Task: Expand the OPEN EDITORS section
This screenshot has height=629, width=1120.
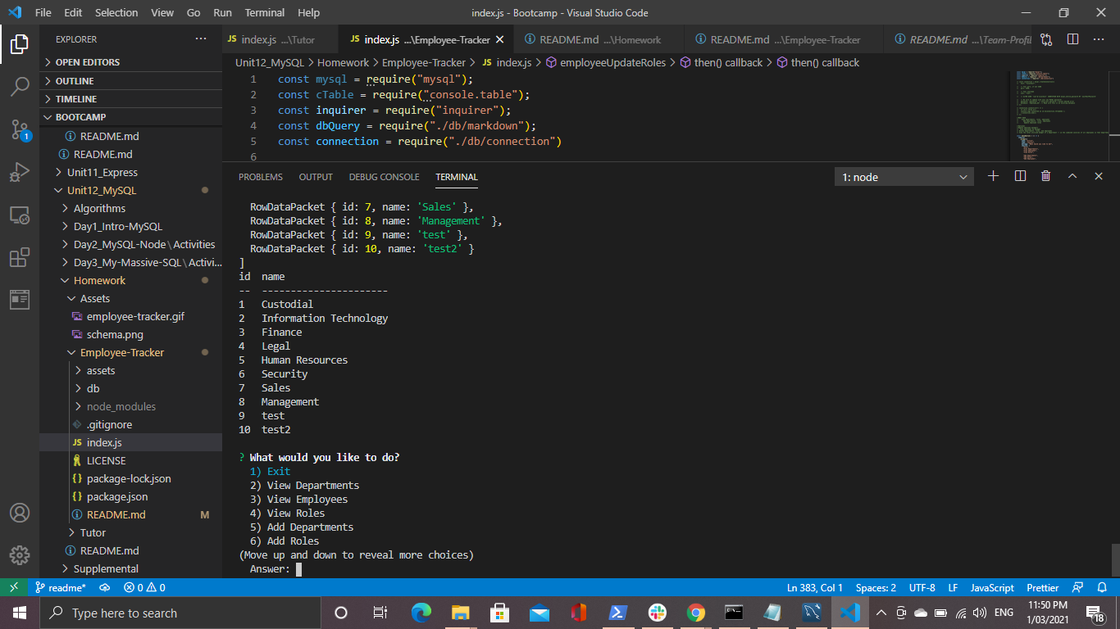Action: [131, 62]
